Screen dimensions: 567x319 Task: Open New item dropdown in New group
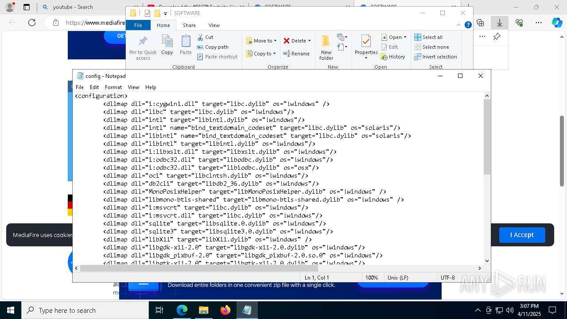pyautogui.click(x=342, y=37)
